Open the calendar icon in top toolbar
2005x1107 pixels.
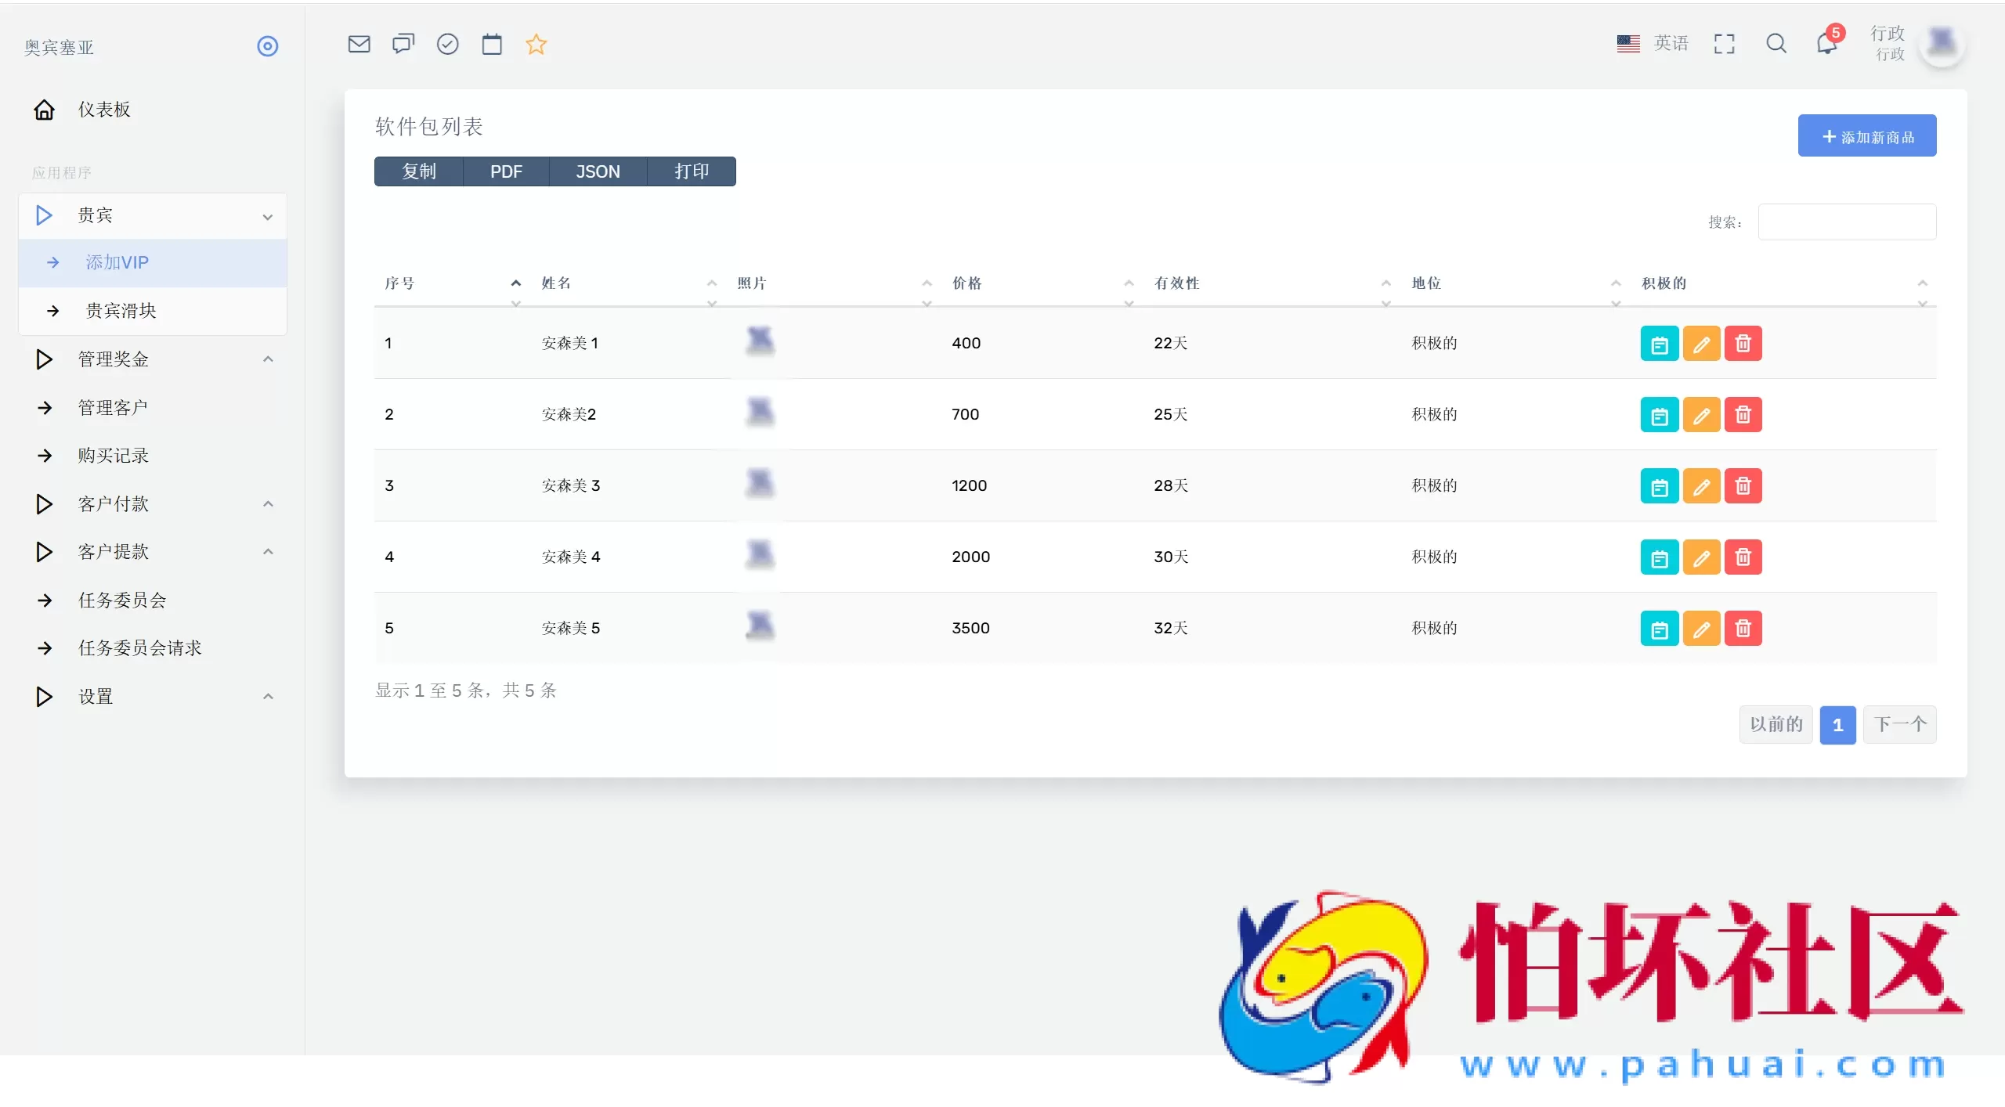[492, 45]
